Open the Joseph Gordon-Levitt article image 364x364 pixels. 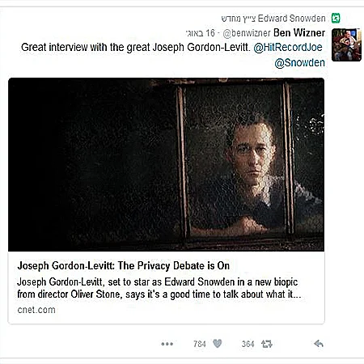click(166, 164)
